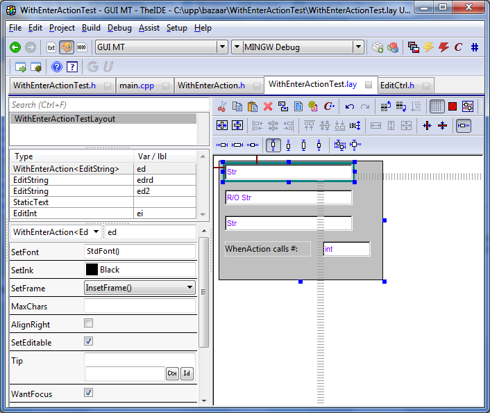Click the blue hash icon in main toolbar
490x413 pixels.
click(475, 47)
